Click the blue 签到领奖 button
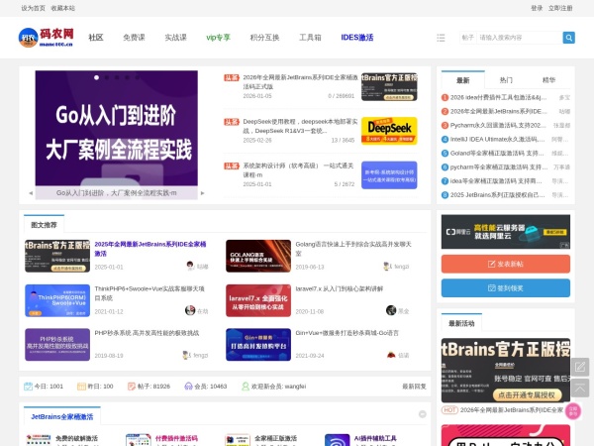594x446 pixels. [505, 287]
